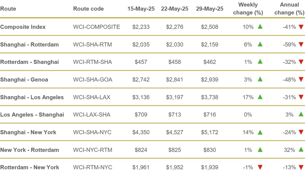Click the red down arrow beside Composite Index annual change

(301, 27)
